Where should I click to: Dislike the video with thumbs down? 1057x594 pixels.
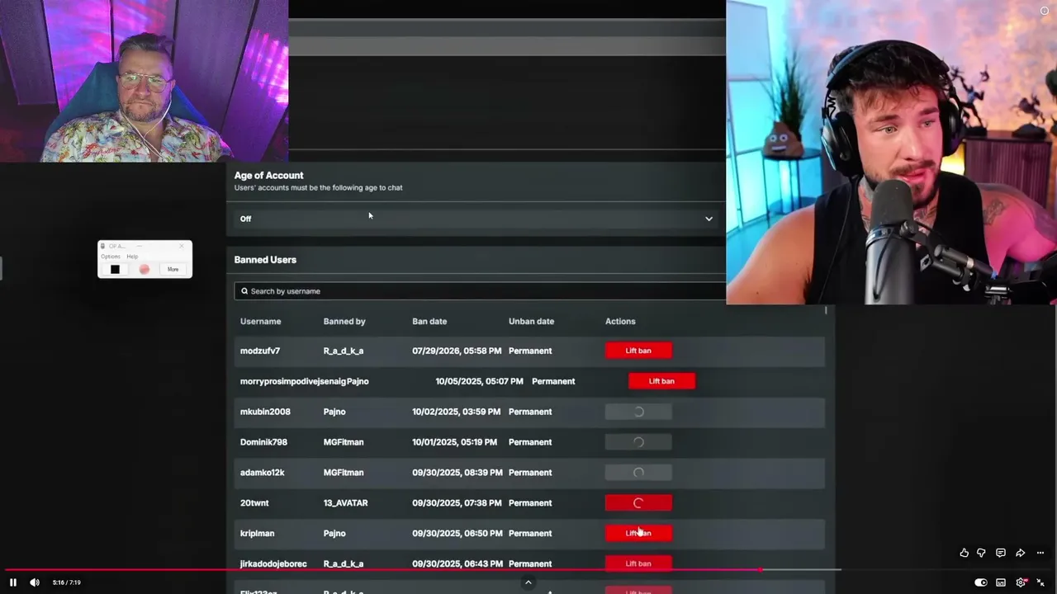coord(982,553)
